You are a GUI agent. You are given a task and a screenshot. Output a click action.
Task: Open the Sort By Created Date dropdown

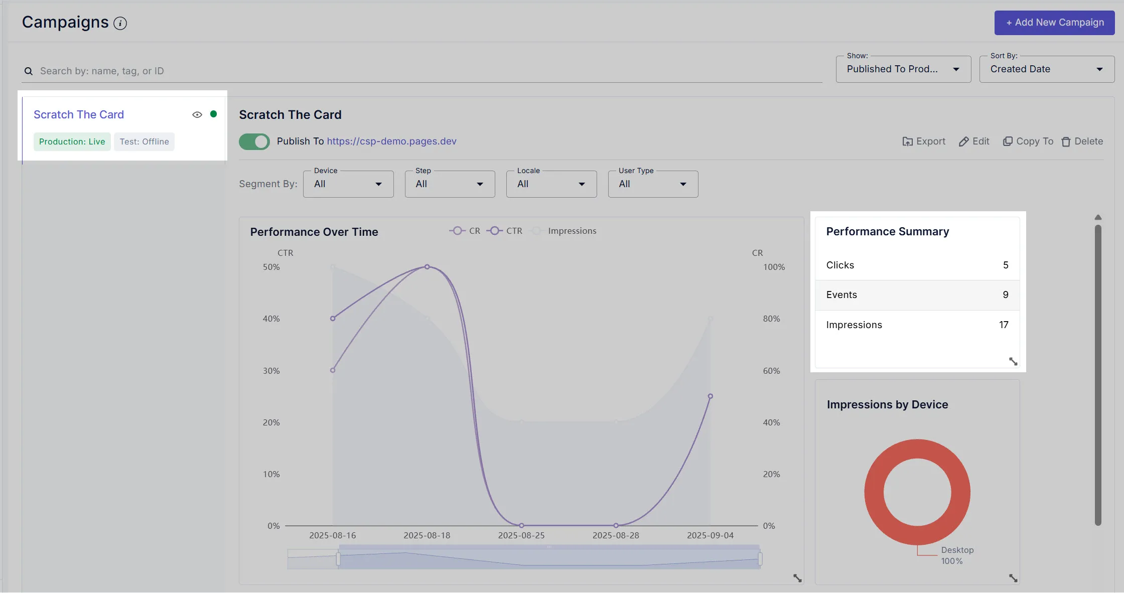(1047, 69)
